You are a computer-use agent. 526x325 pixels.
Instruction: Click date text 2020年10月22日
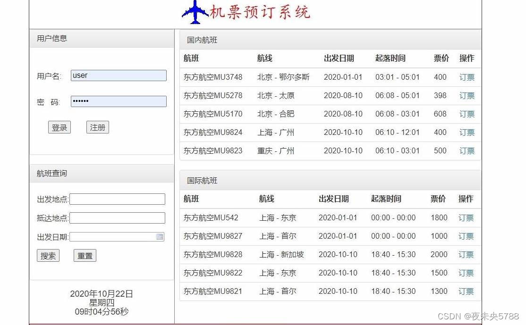pos(102,294)
